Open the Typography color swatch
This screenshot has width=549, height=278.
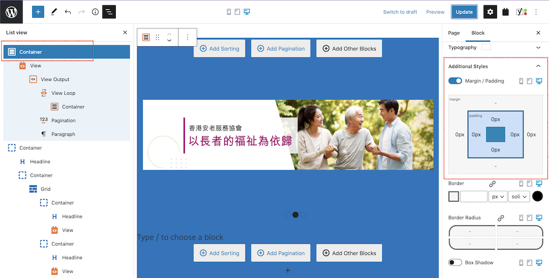[486, 47]
